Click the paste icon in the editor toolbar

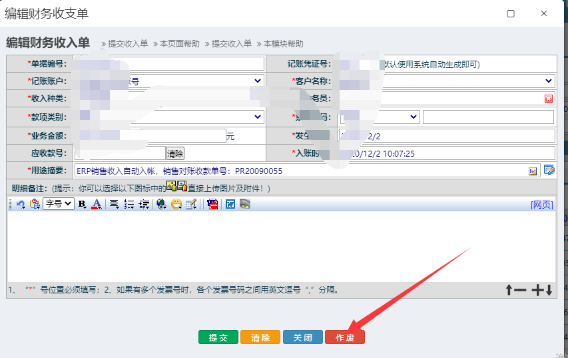tap(35, 204)
